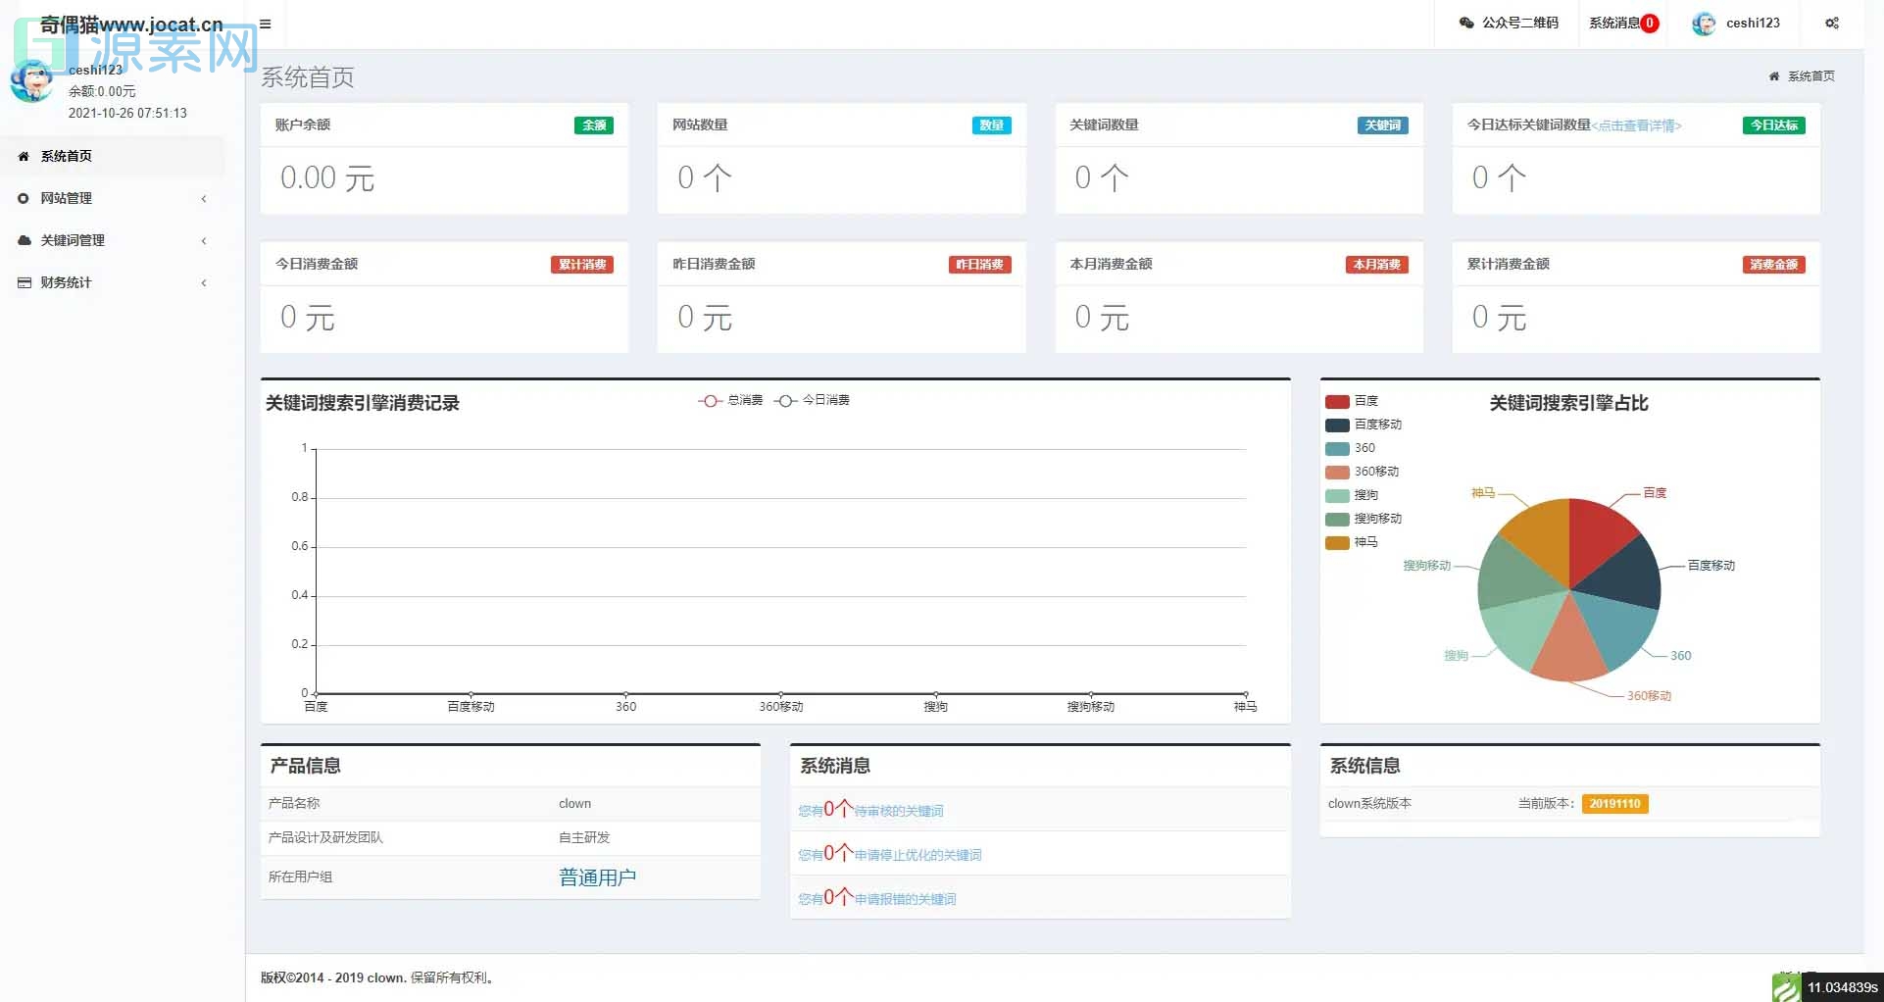Viewport: 1884px width, 1002px height.
Task: Expand the 财务统计 section chevron
Action: point(203,282)
